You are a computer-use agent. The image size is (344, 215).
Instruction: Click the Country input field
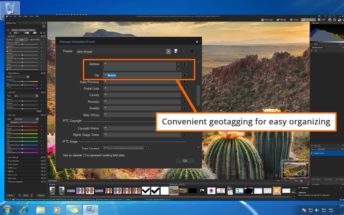click(x=142, y=95)
